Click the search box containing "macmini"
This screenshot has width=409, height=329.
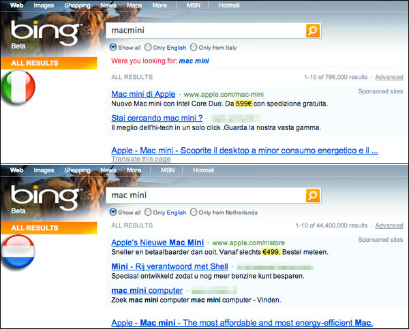click(204, 31)
